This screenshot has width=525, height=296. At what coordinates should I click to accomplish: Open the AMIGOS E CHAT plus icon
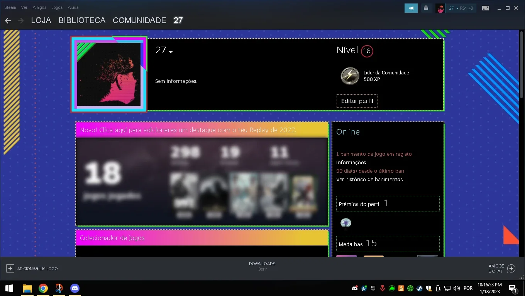511,269
